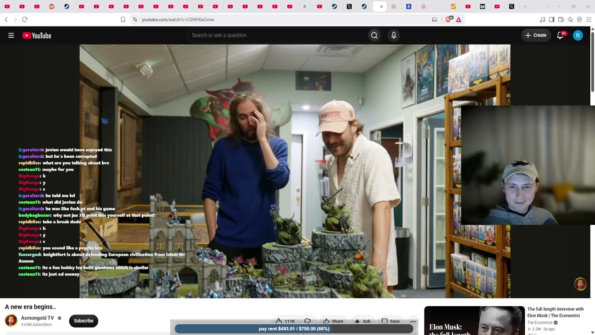This screenshot has width=595, height=335.
Task: Click the video title 'A new era begins..'
Action: pyautogui.click(x=31, y=307)
